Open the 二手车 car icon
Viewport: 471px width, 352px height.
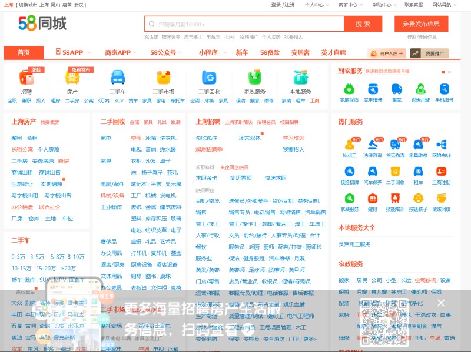point(118,77)
